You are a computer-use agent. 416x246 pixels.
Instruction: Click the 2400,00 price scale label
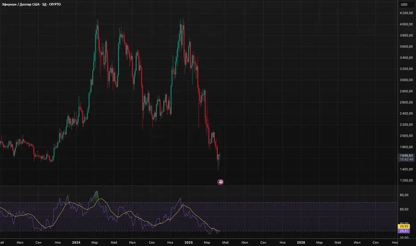pyautogui.click(x=406, y=114)
